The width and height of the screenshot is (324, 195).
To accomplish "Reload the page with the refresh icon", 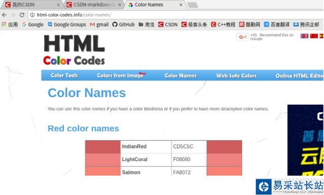I will click(22, 15).
